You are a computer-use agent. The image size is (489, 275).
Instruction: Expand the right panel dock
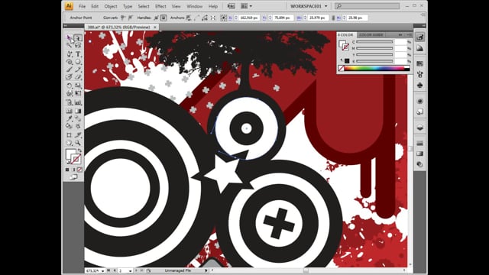pyautogui.click(x=423, y=25)
